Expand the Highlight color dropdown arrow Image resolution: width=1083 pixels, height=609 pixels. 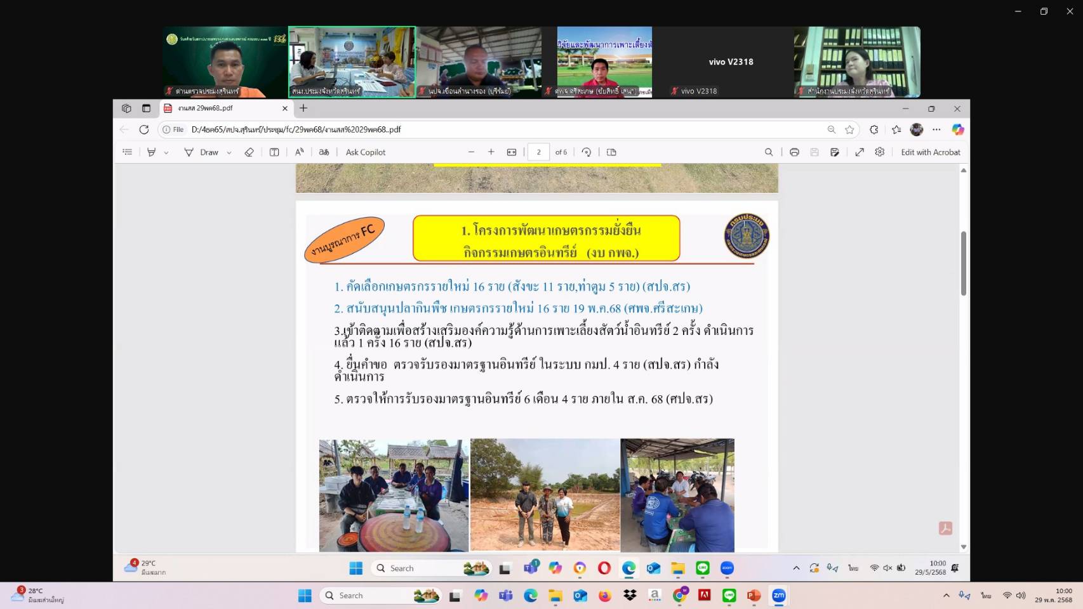pyautogui.click(x=166, y=153)
